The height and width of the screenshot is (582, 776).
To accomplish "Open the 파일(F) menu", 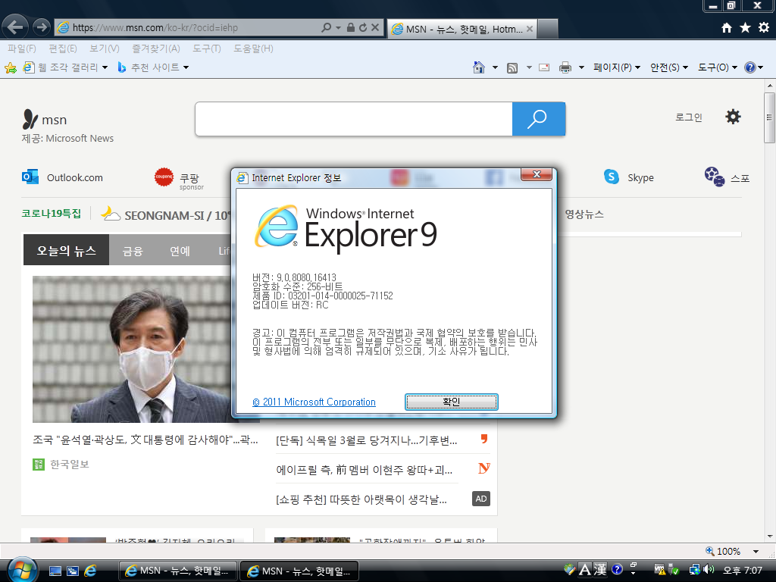I will point(22,48).
